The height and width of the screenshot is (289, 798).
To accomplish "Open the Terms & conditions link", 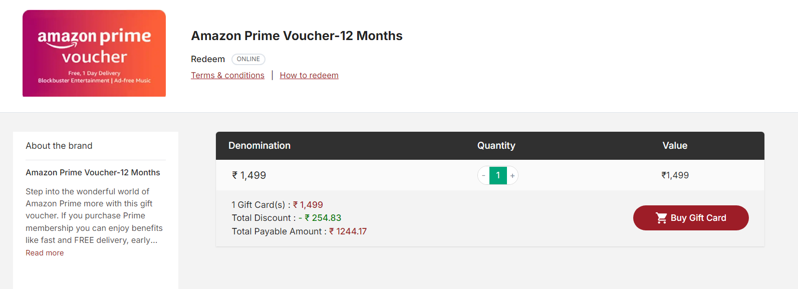I will pyautogui.click(x=227, y=75).
